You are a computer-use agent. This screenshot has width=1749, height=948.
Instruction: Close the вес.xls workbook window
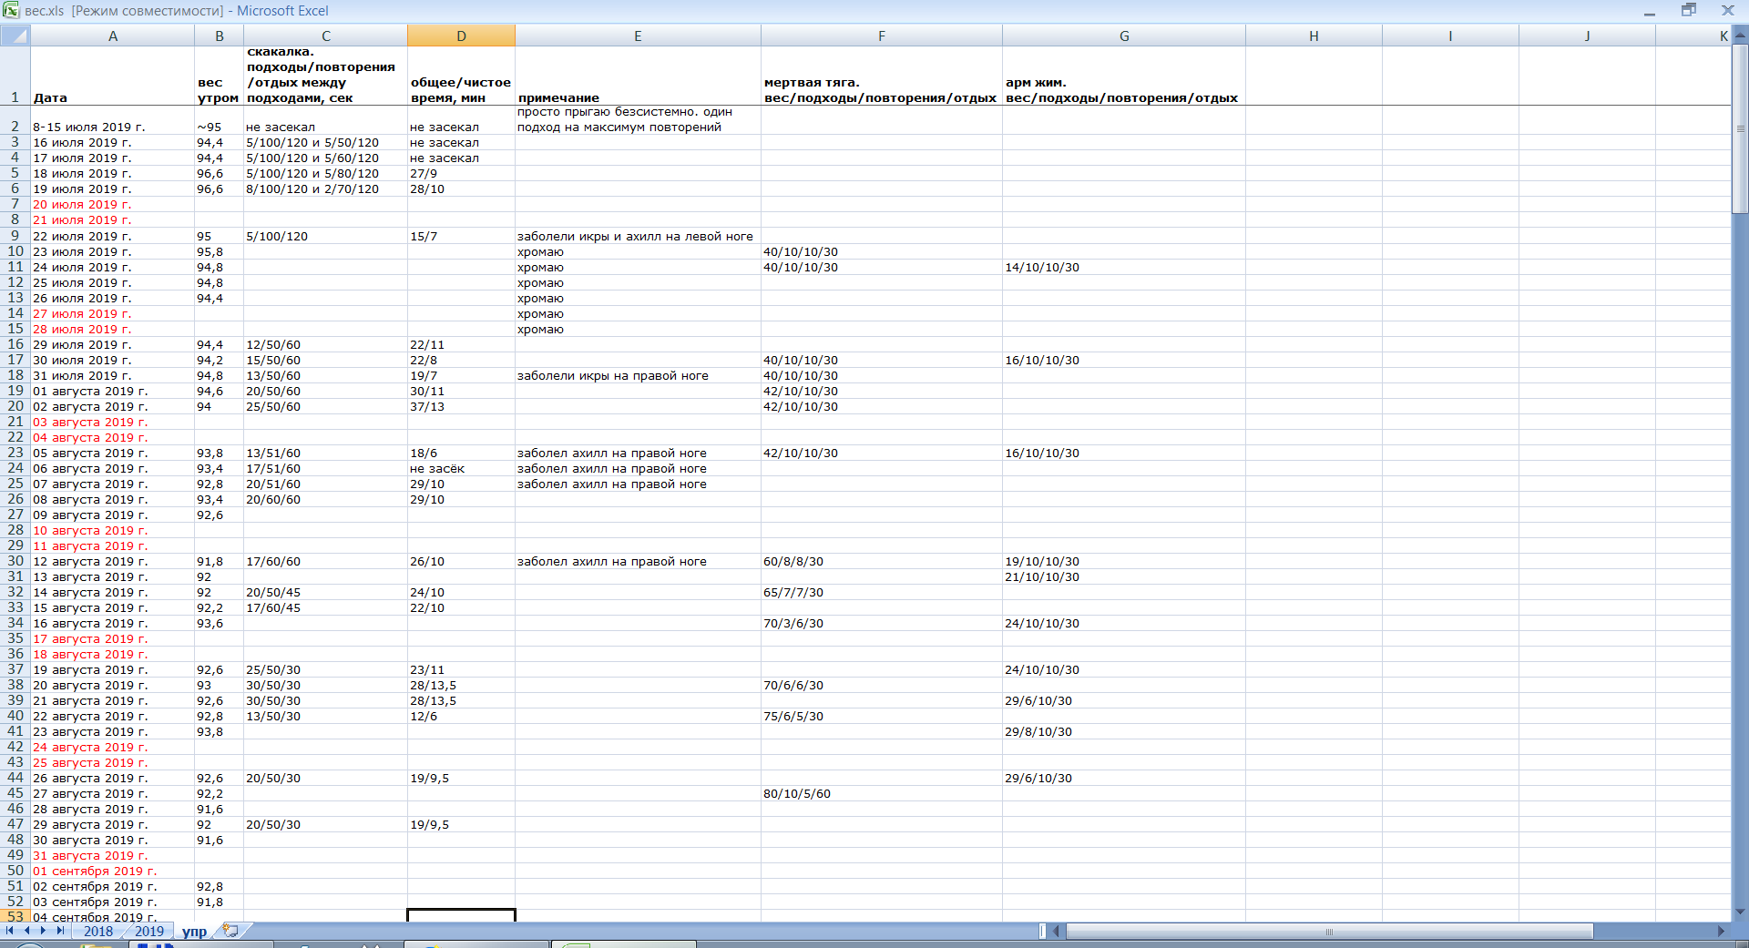(1727, 10)
